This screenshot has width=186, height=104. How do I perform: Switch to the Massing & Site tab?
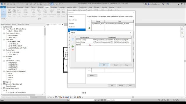(x=72, y=7)
